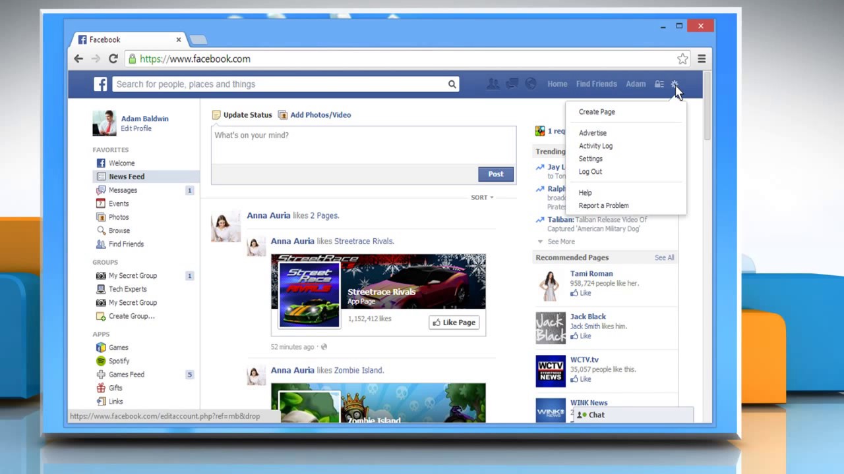
Task: Click Edit Profile link
Action: coord(136,128)
